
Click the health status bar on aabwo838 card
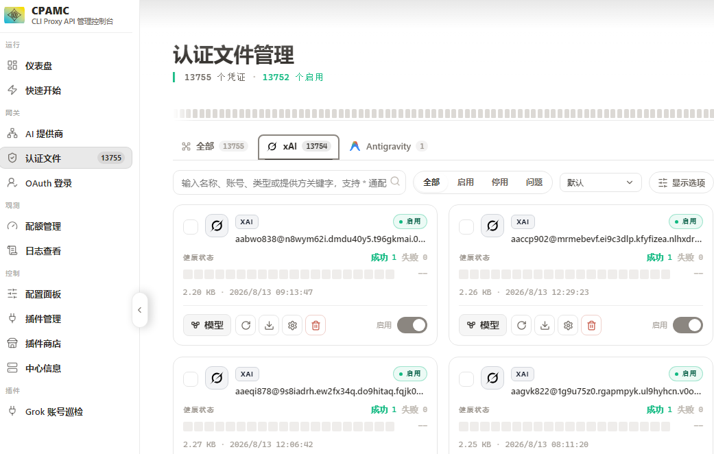[x=289, y=274]
